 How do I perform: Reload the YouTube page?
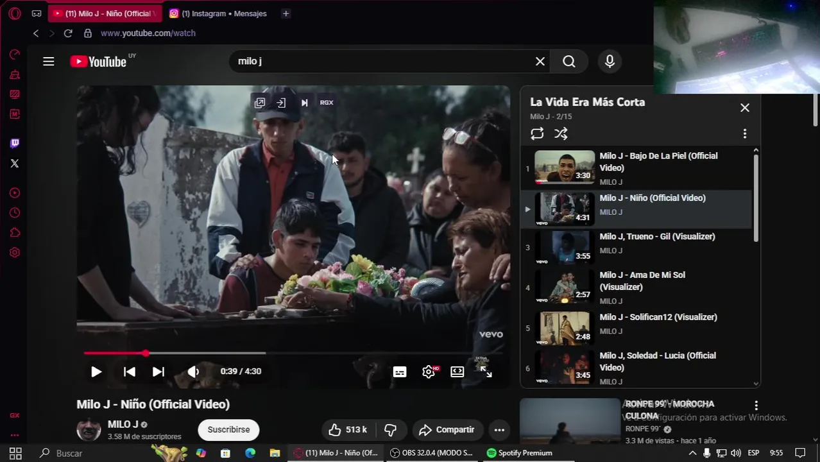click(68, 33)
